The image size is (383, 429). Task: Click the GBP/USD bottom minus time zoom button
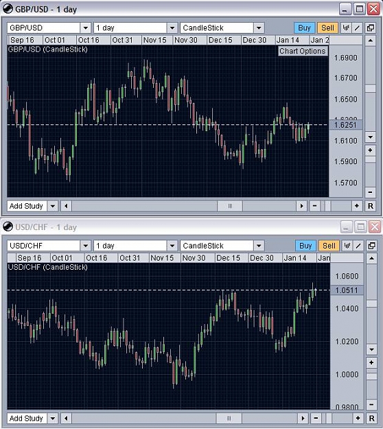coord(314,206)
